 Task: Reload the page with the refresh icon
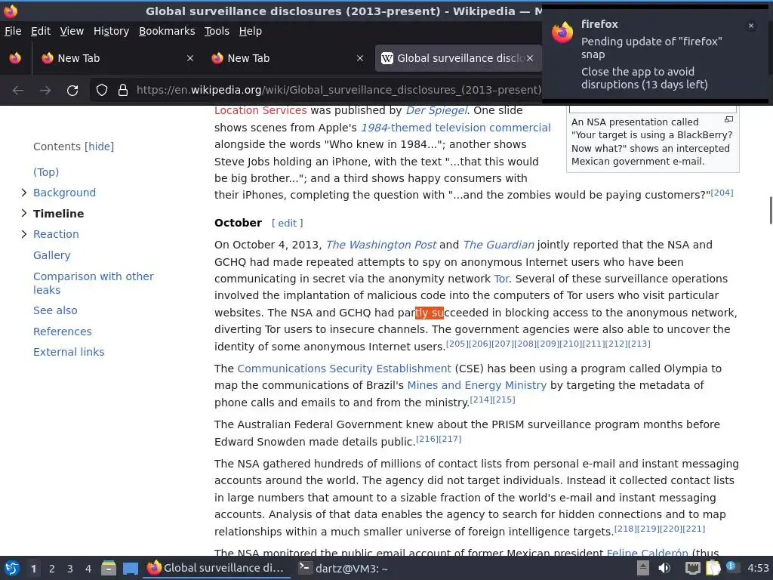coord(72,91)
